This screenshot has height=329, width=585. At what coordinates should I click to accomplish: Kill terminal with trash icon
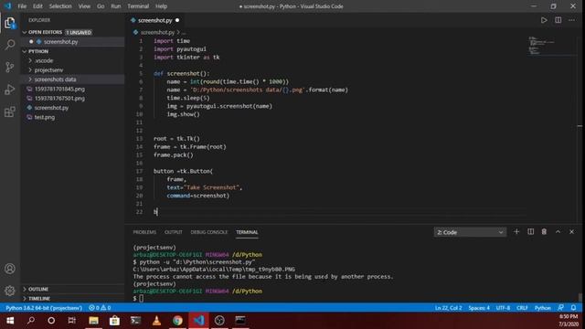[544, 231]
